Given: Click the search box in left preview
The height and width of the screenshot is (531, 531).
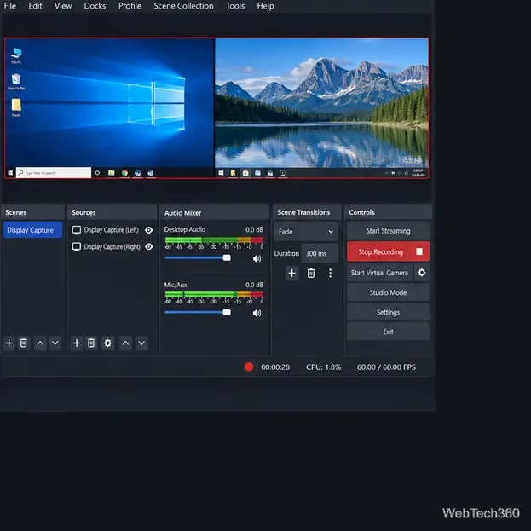Looking at the screenshot, I should click(x=54, y=173).
